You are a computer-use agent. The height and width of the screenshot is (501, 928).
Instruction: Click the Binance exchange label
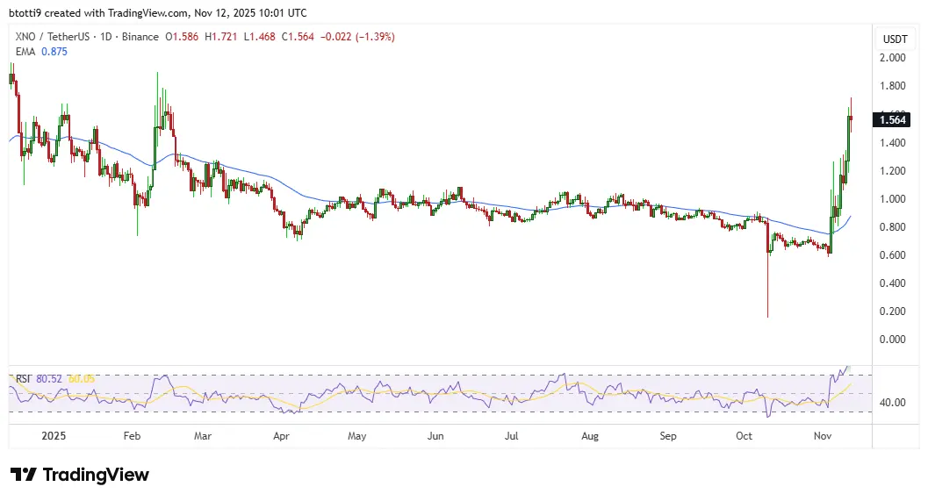pyautogui.click(x=140, y=37)
